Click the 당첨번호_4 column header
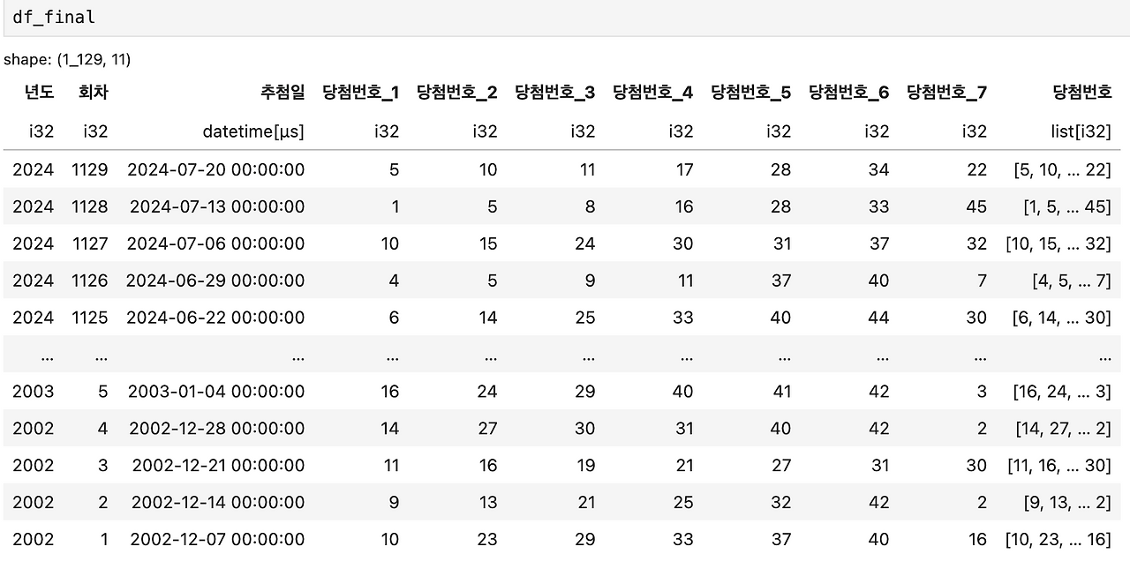The width and height of the screenshot is (1130, 569). [654, 92]
